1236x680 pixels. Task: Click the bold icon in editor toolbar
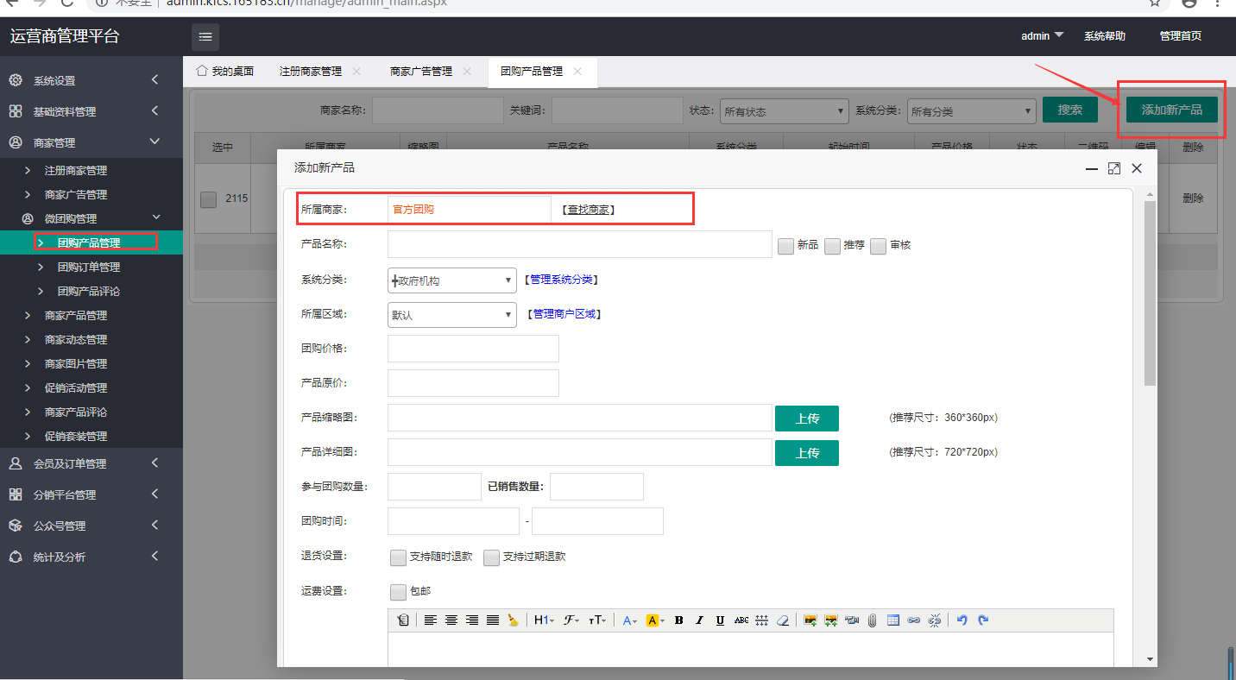coord(678,620)
